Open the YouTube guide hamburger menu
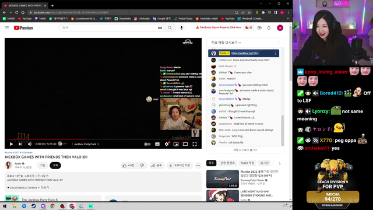Viewport: 373px width, 210px height. 7,28
